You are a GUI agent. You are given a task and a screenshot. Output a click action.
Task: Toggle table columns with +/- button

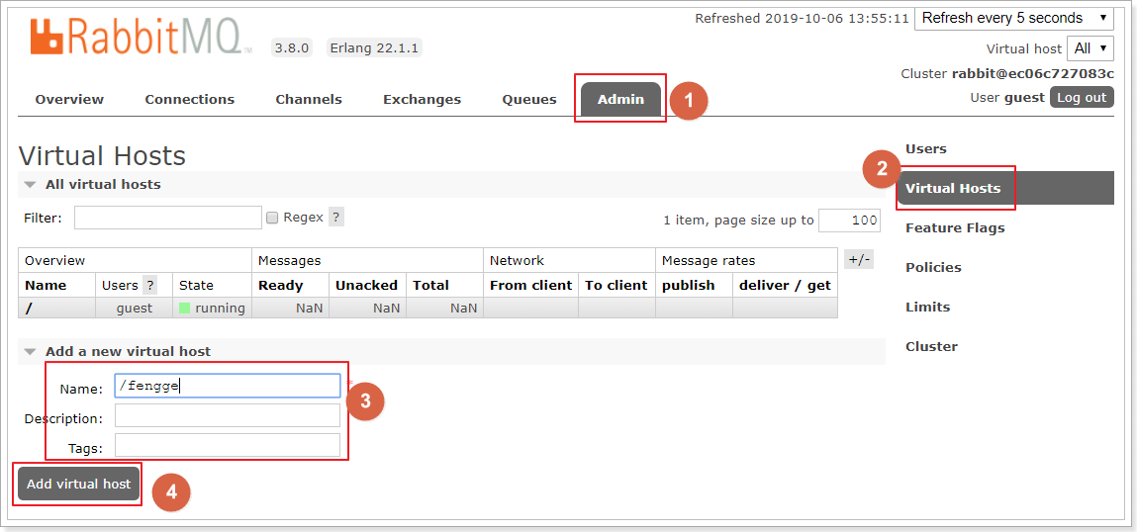859,259
